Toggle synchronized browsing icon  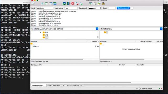99,4
